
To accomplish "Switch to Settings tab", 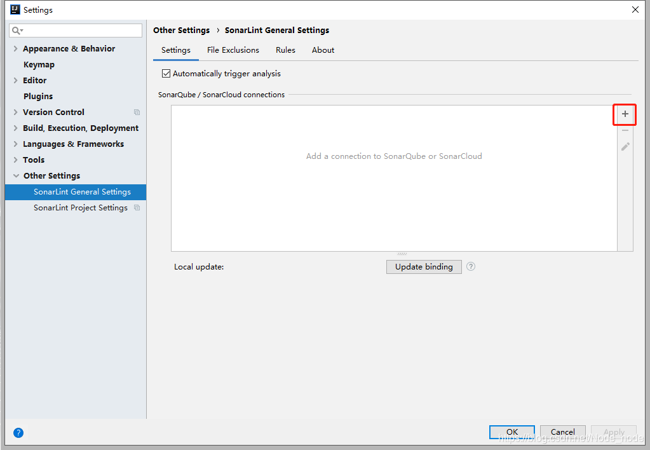I will pos(176,50).
